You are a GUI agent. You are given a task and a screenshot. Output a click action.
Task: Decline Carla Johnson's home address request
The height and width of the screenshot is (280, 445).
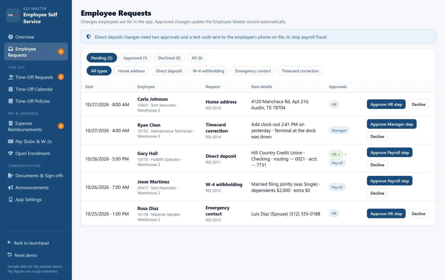pyautogui.click(x=418, y=104)
